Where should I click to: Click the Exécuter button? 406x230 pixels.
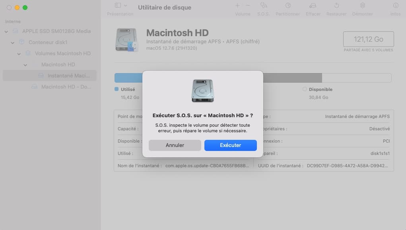(231, 145)
